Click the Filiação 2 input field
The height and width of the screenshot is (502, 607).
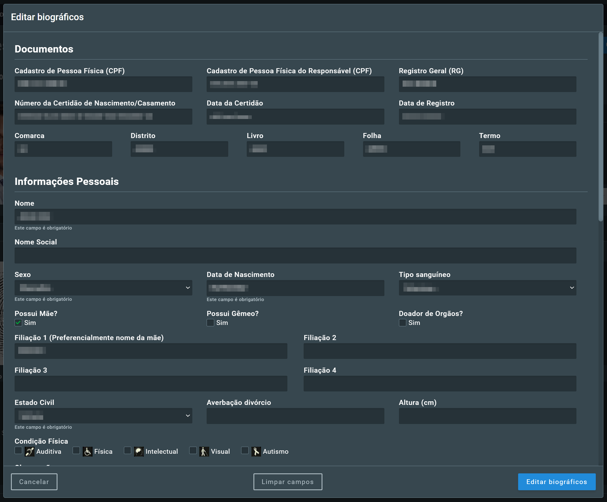coord(440,351)
